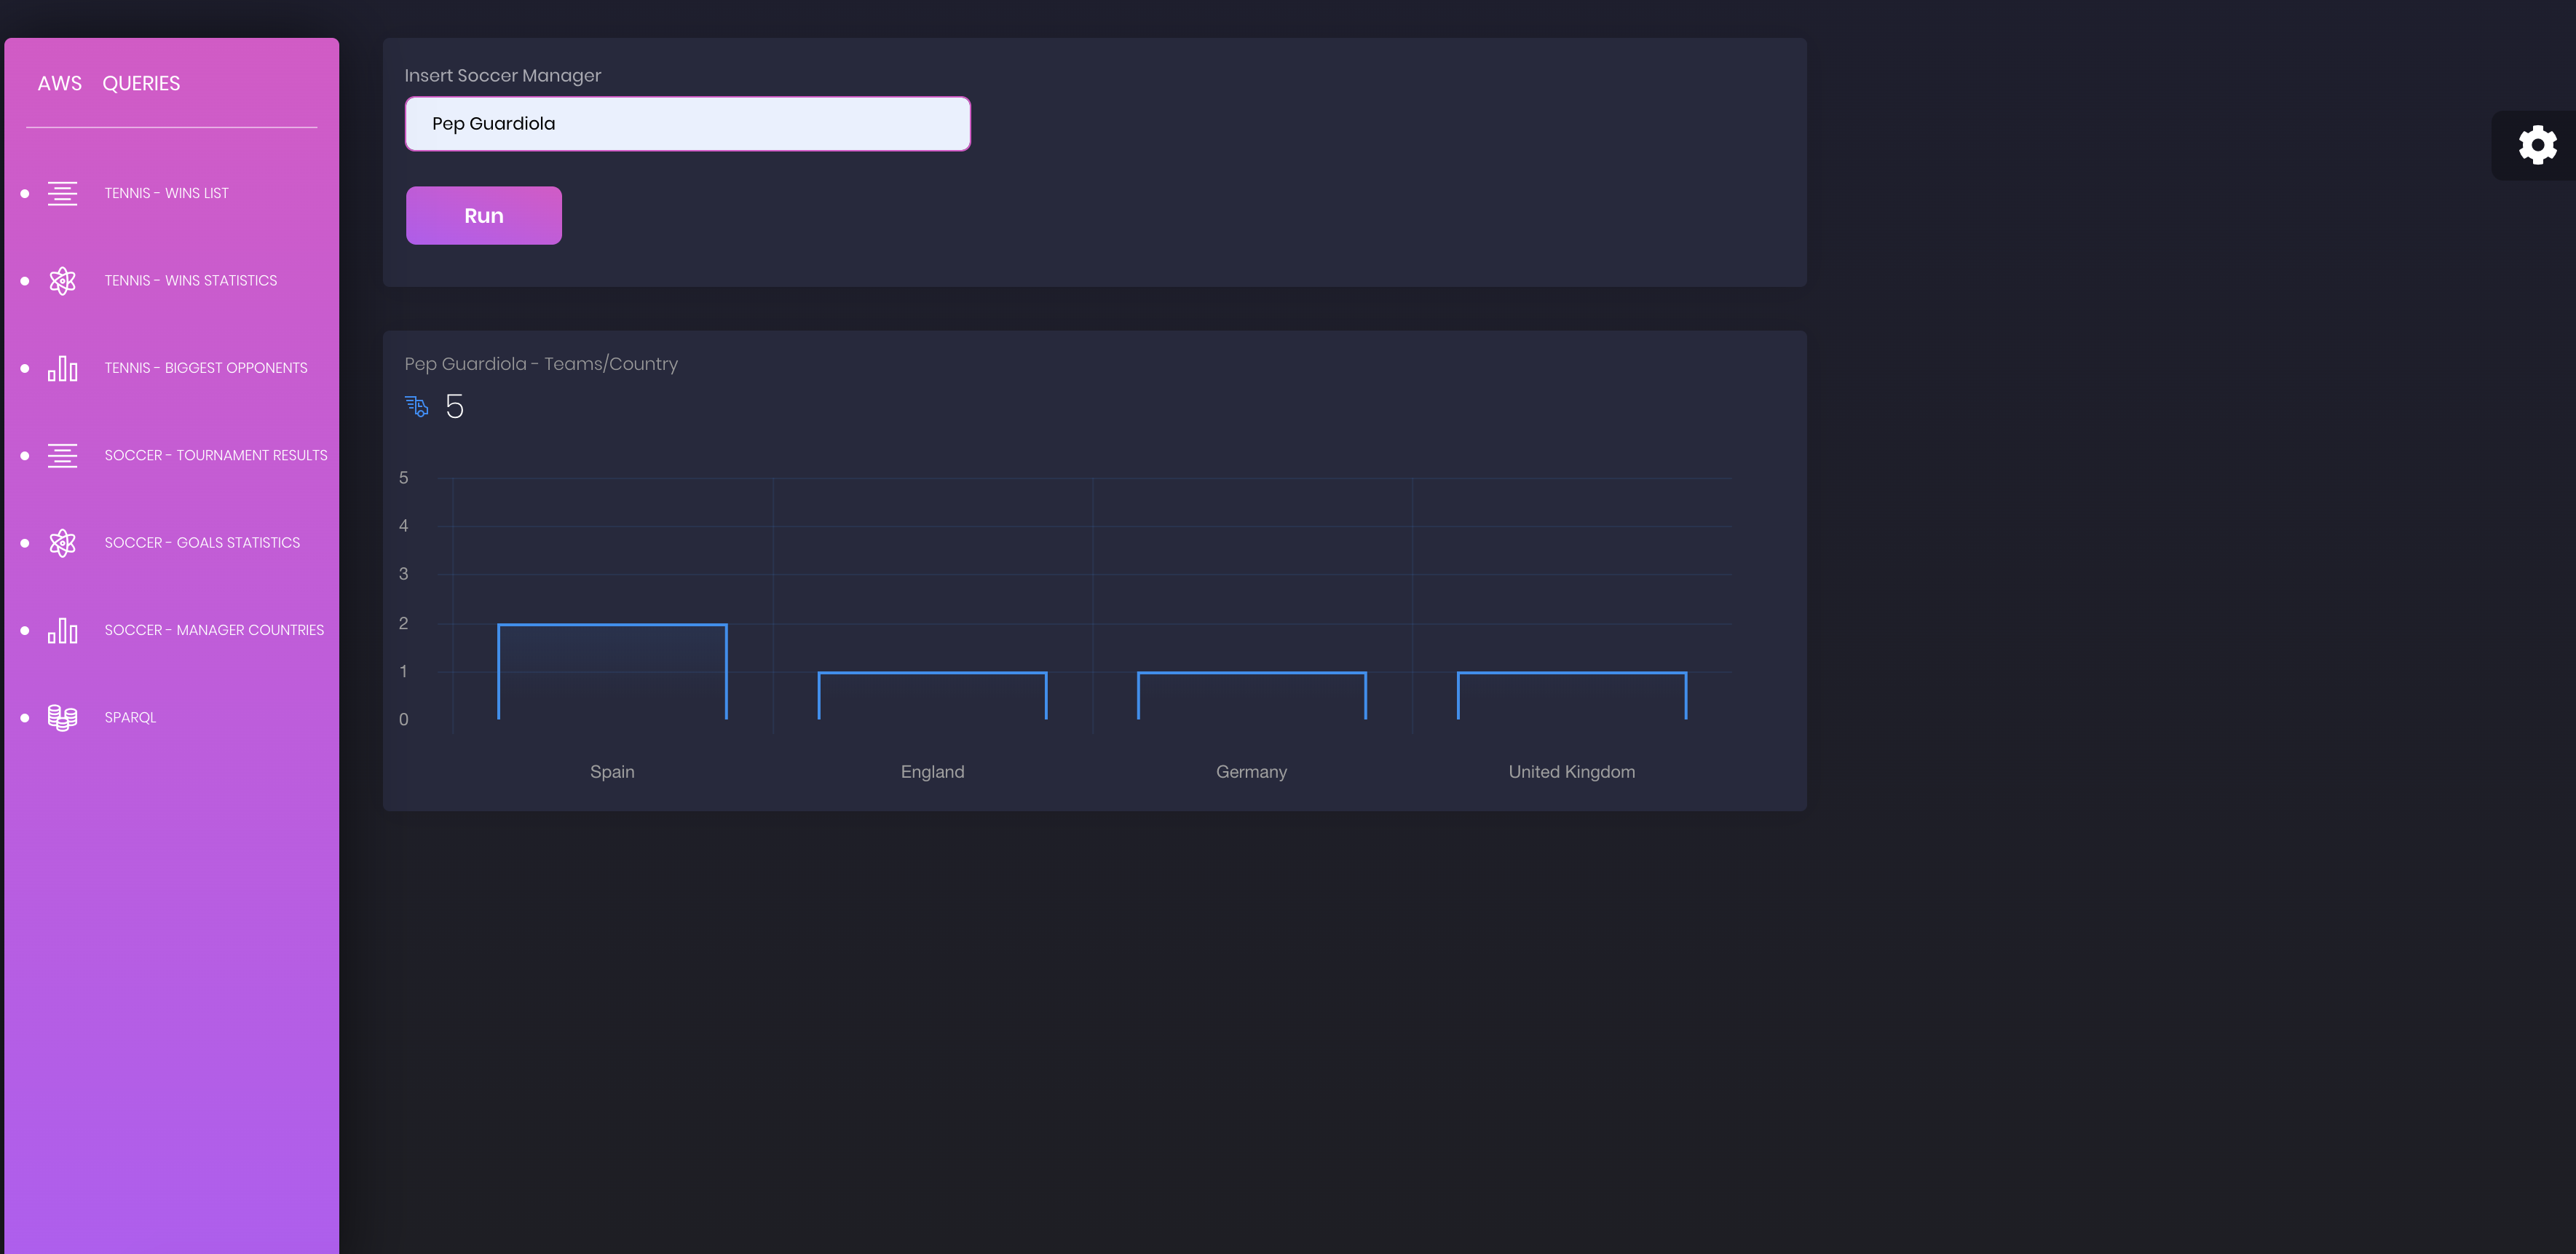Image resolution: width=2576 pixels, height=1254 pixels.
Task: Click the bar chart icon for Tennis Biggest Opponents
Action: click(62, 368)
